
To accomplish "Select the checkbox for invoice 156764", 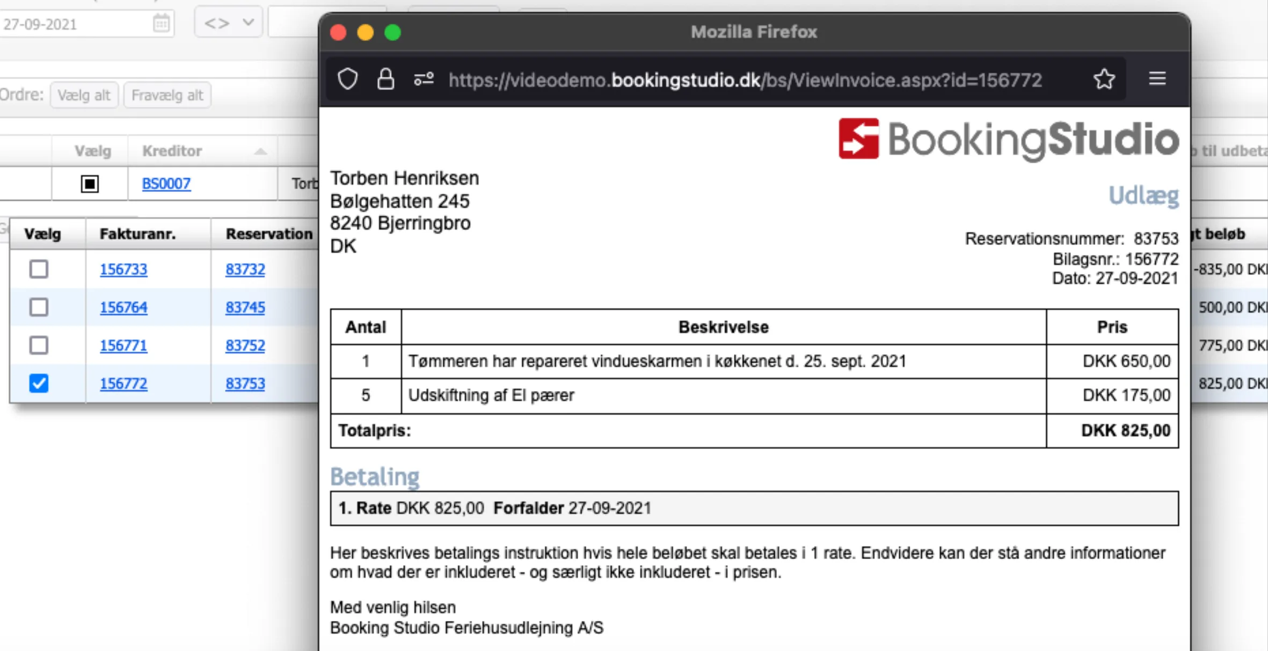I will click(x=38, y=307).
